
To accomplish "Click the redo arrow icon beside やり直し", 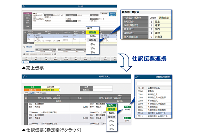I will pos(37,93).
